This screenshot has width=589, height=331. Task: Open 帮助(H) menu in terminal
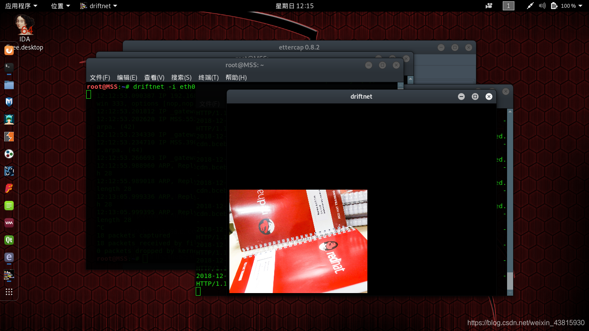236,78
